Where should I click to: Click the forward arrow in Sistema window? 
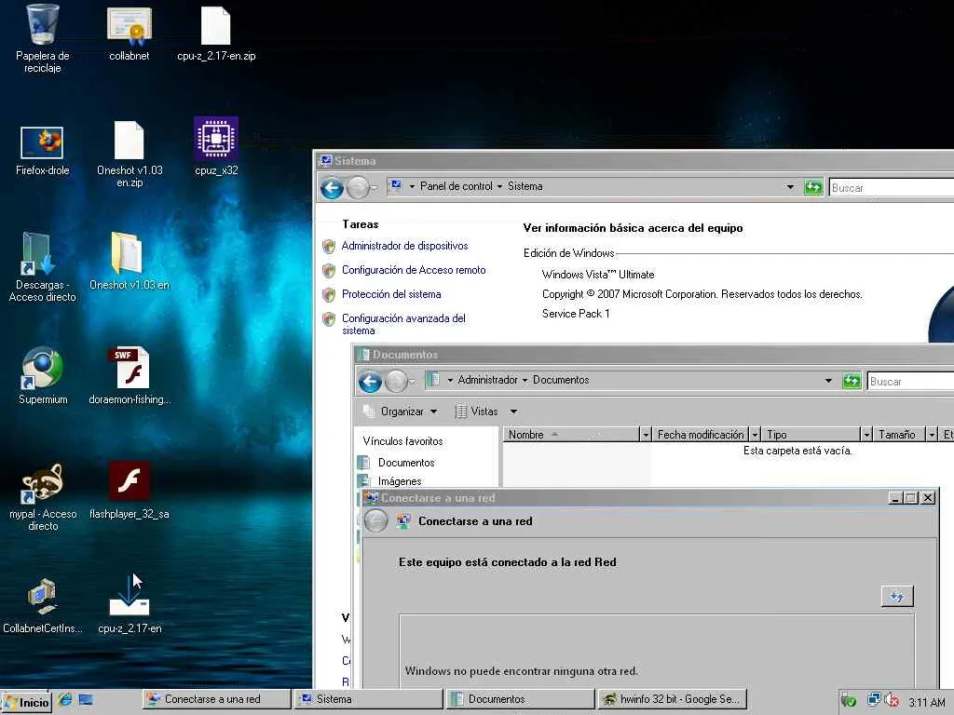coord(359,188)
